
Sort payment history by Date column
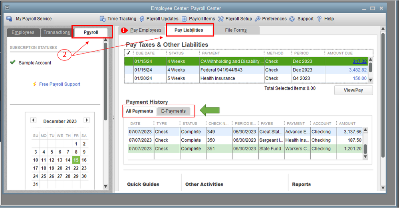pyautogui.click(x=135, y=123)
